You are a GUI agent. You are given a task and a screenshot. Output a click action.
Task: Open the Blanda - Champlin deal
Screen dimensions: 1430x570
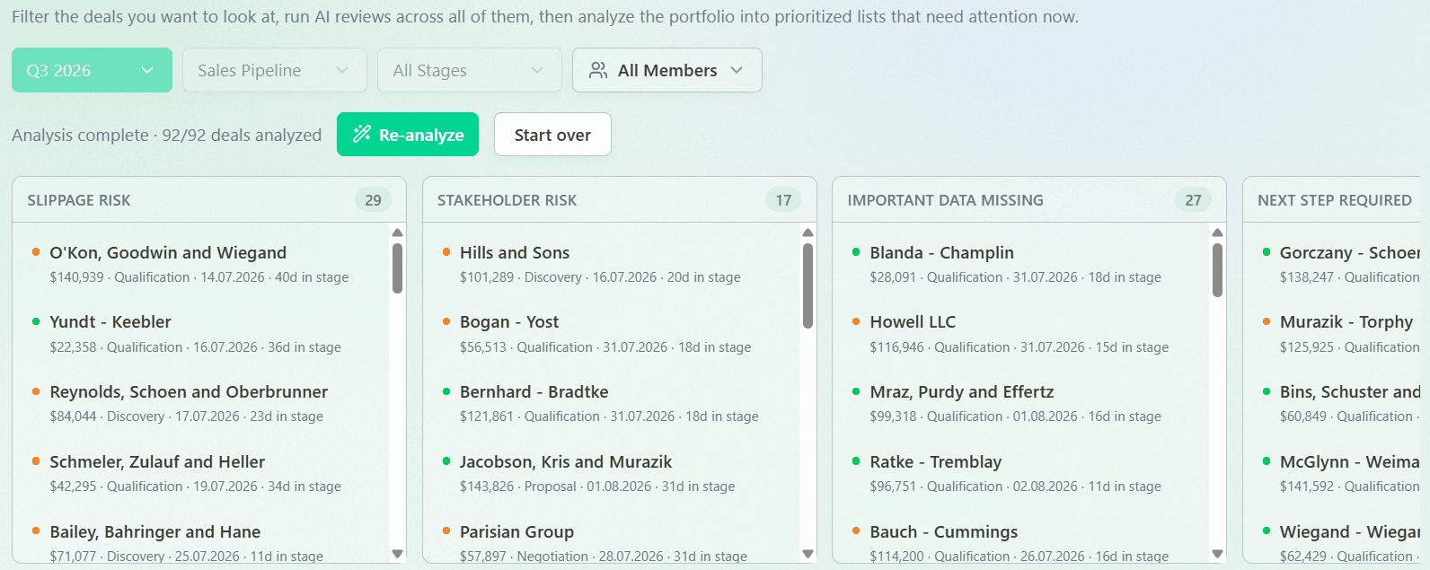coord(941,252)
